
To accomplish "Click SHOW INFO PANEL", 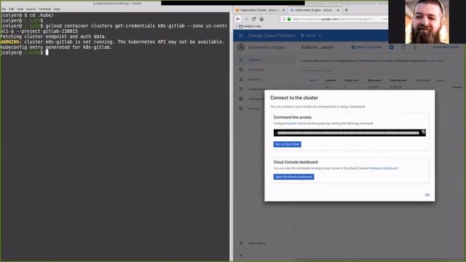I will click(x=446, y=47).
